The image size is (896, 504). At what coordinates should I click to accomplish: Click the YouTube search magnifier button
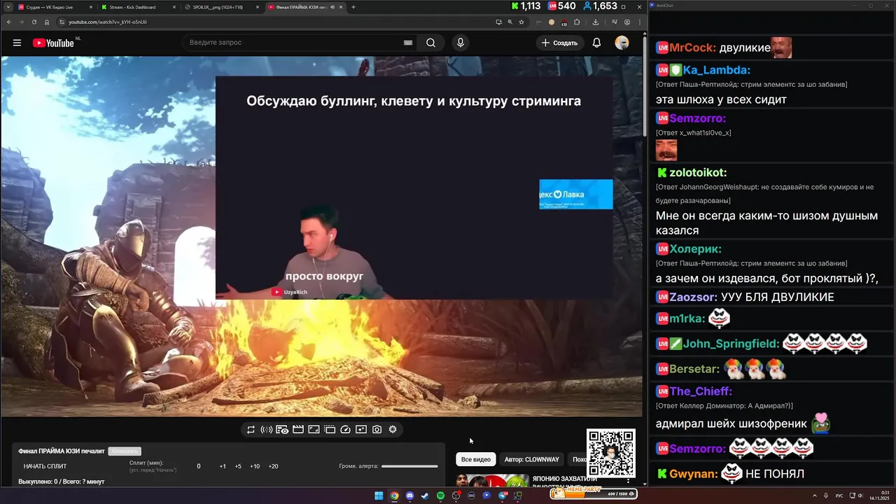pyautogui.click(x=430, y=43)
